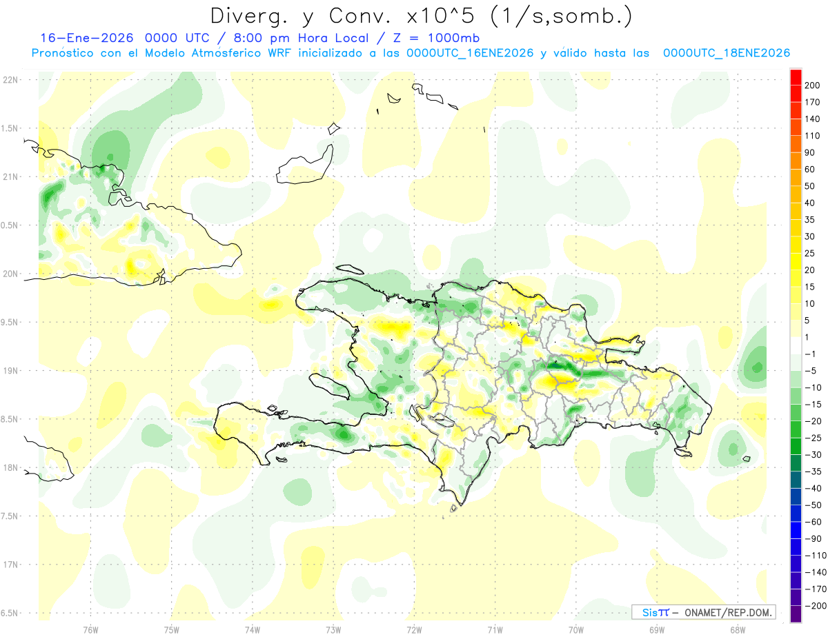Click the positive '15' scale label
The height and width of the screenshot is (639, 828).
click(811, 287)
